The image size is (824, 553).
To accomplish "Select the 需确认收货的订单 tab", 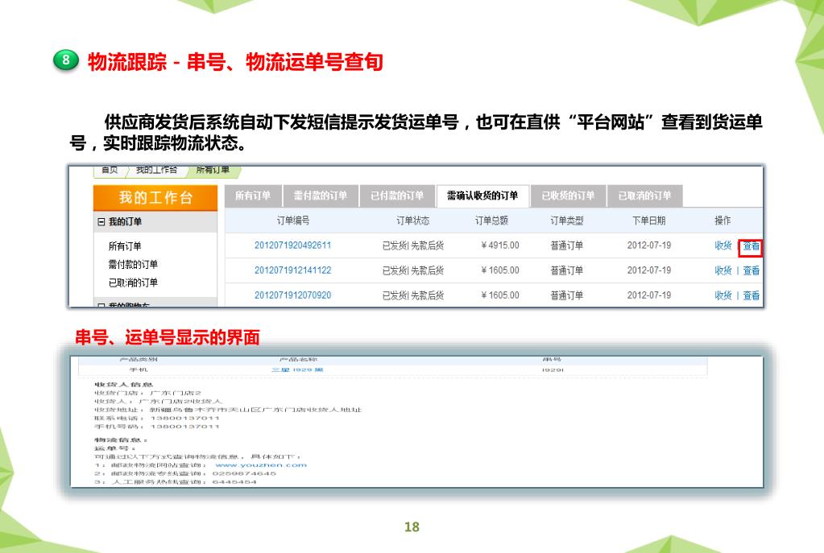I will pyautogui.click(x=482, y=196).
